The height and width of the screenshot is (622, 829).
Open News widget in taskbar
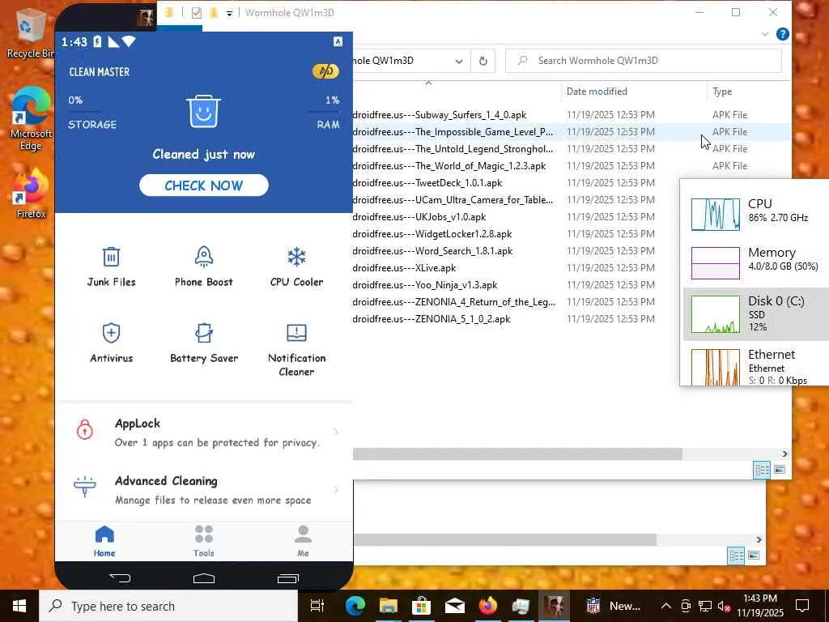[614, 606]
